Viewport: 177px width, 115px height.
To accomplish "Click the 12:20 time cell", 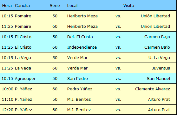I will pyautogui.click(x=7, y=110).
